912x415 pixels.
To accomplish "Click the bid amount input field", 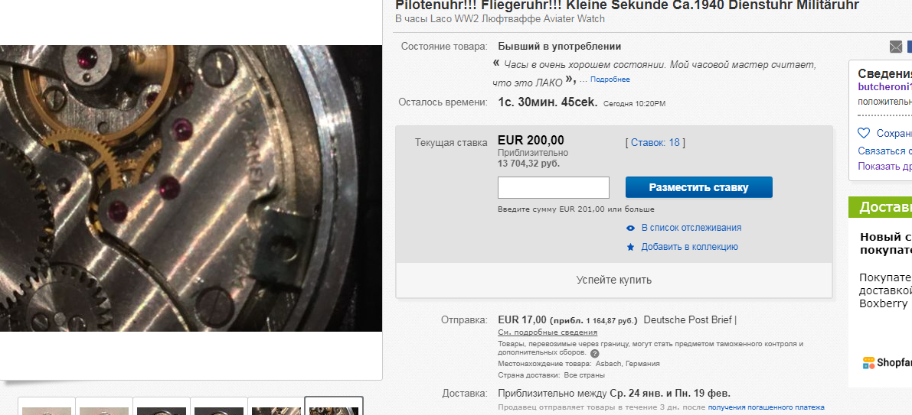I will 553,187.
